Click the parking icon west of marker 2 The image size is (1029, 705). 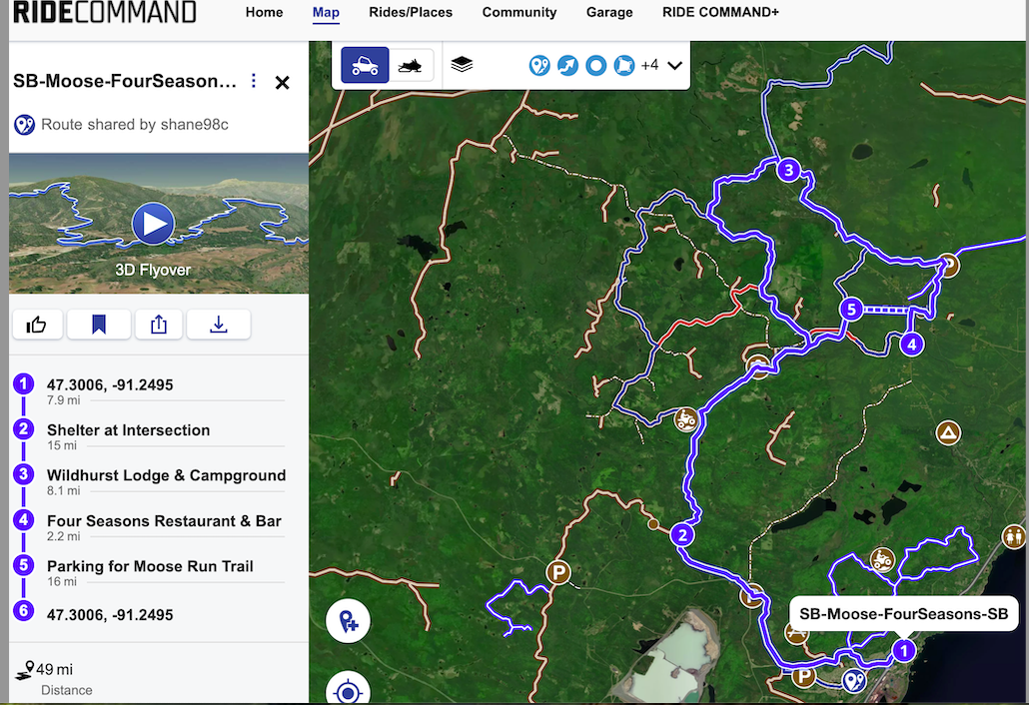point(558,572)
